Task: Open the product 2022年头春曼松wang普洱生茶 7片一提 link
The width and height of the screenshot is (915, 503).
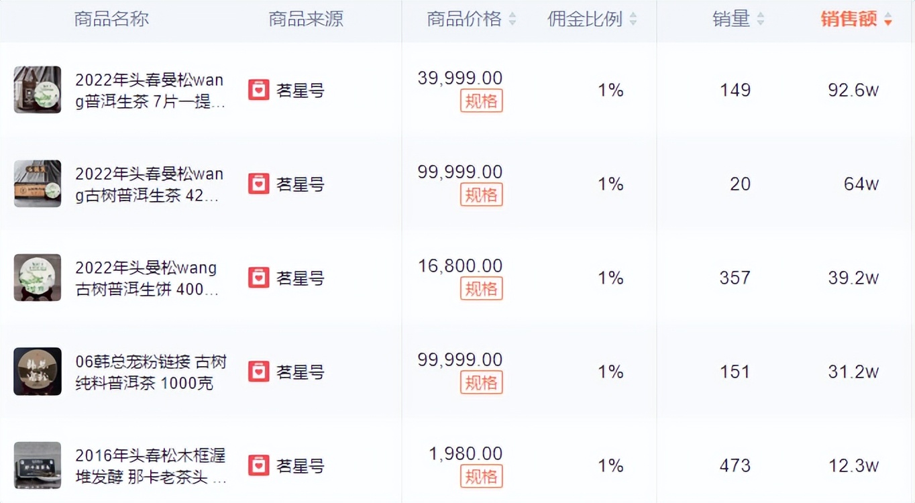Action: tap(150, 91)
